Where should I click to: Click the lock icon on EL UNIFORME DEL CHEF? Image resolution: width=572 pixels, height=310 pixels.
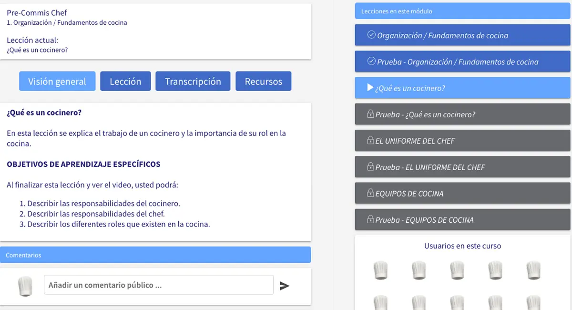[370, 141]
